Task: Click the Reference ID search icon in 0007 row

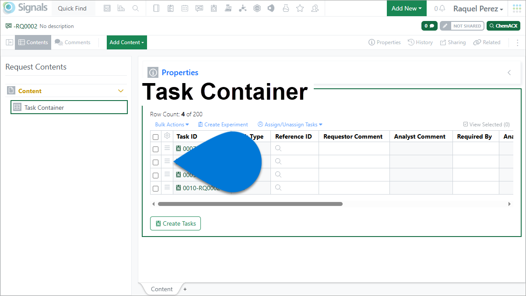Action: [x=278, y=148]
